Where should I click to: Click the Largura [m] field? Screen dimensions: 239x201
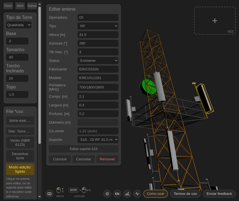coord(98,105)
